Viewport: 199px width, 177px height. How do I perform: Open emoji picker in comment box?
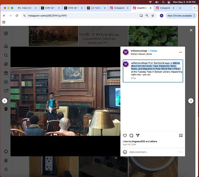pos(125,152)
